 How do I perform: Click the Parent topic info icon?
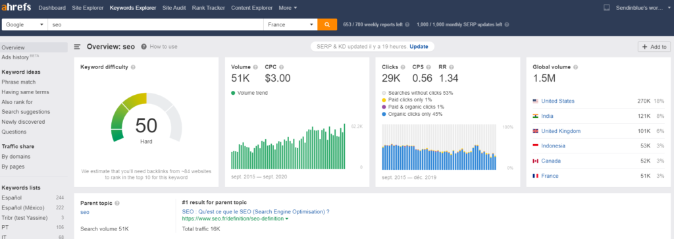coord(117,203)
